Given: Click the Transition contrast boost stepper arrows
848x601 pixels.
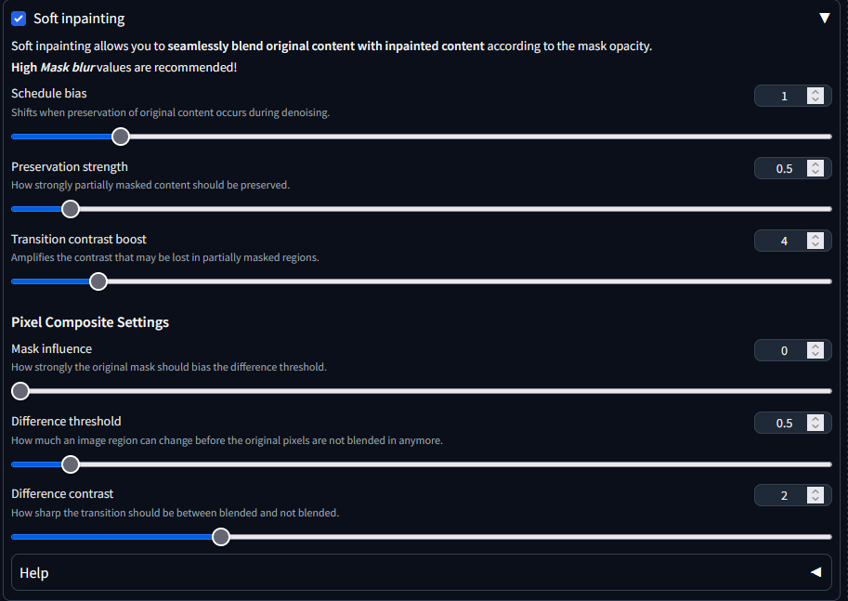Looking at the screenshot, I should click(815, 241).
